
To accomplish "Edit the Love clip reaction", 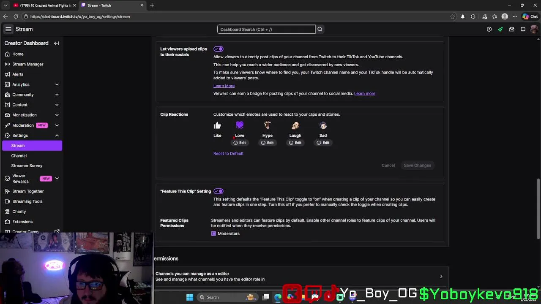I will coord(240,143).
